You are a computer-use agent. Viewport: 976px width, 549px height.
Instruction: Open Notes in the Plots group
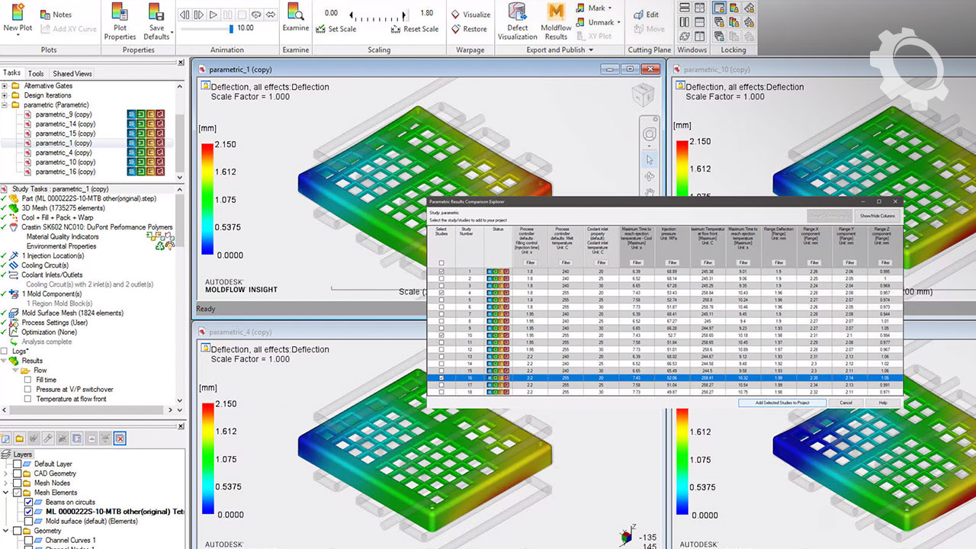56,14
